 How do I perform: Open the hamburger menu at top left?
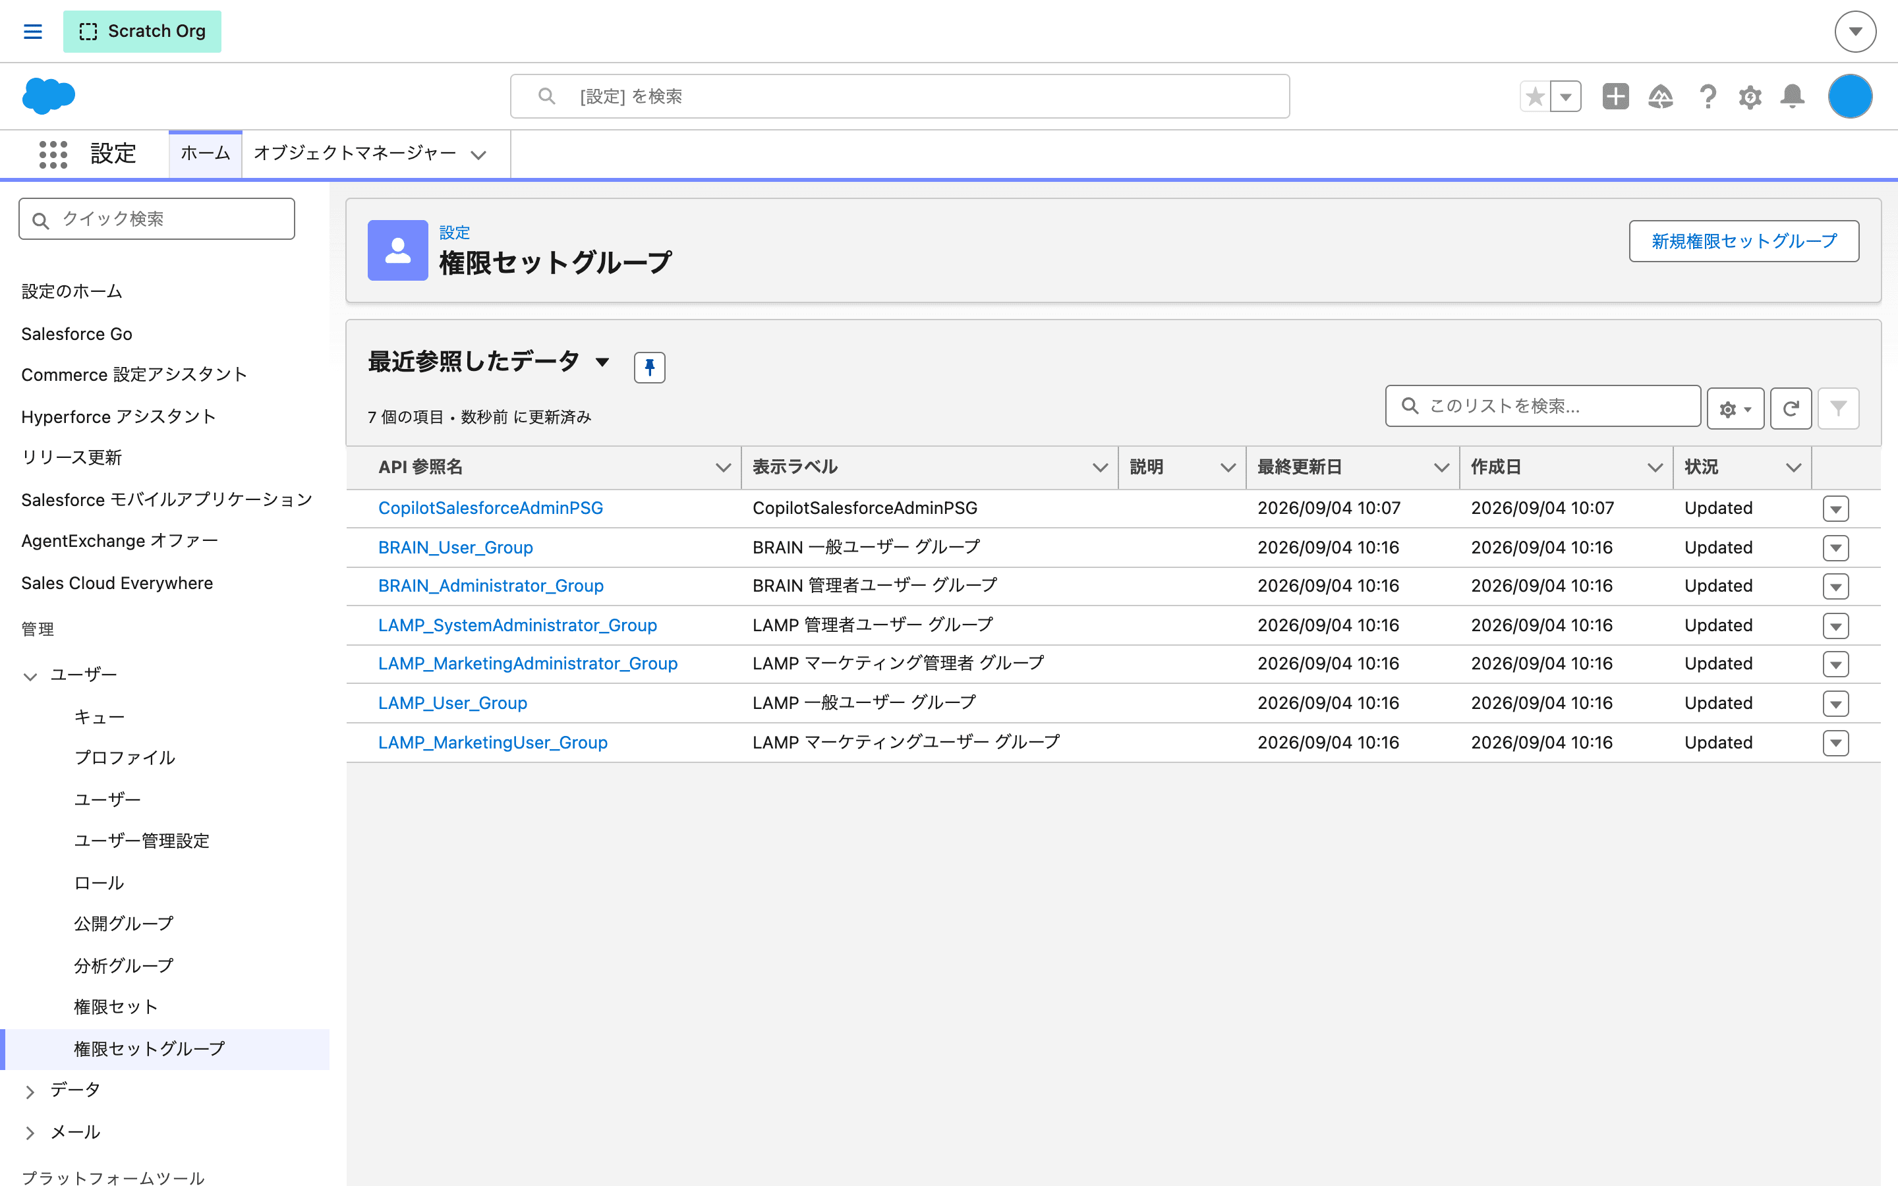pyautogui.click(x=32, y=32)
